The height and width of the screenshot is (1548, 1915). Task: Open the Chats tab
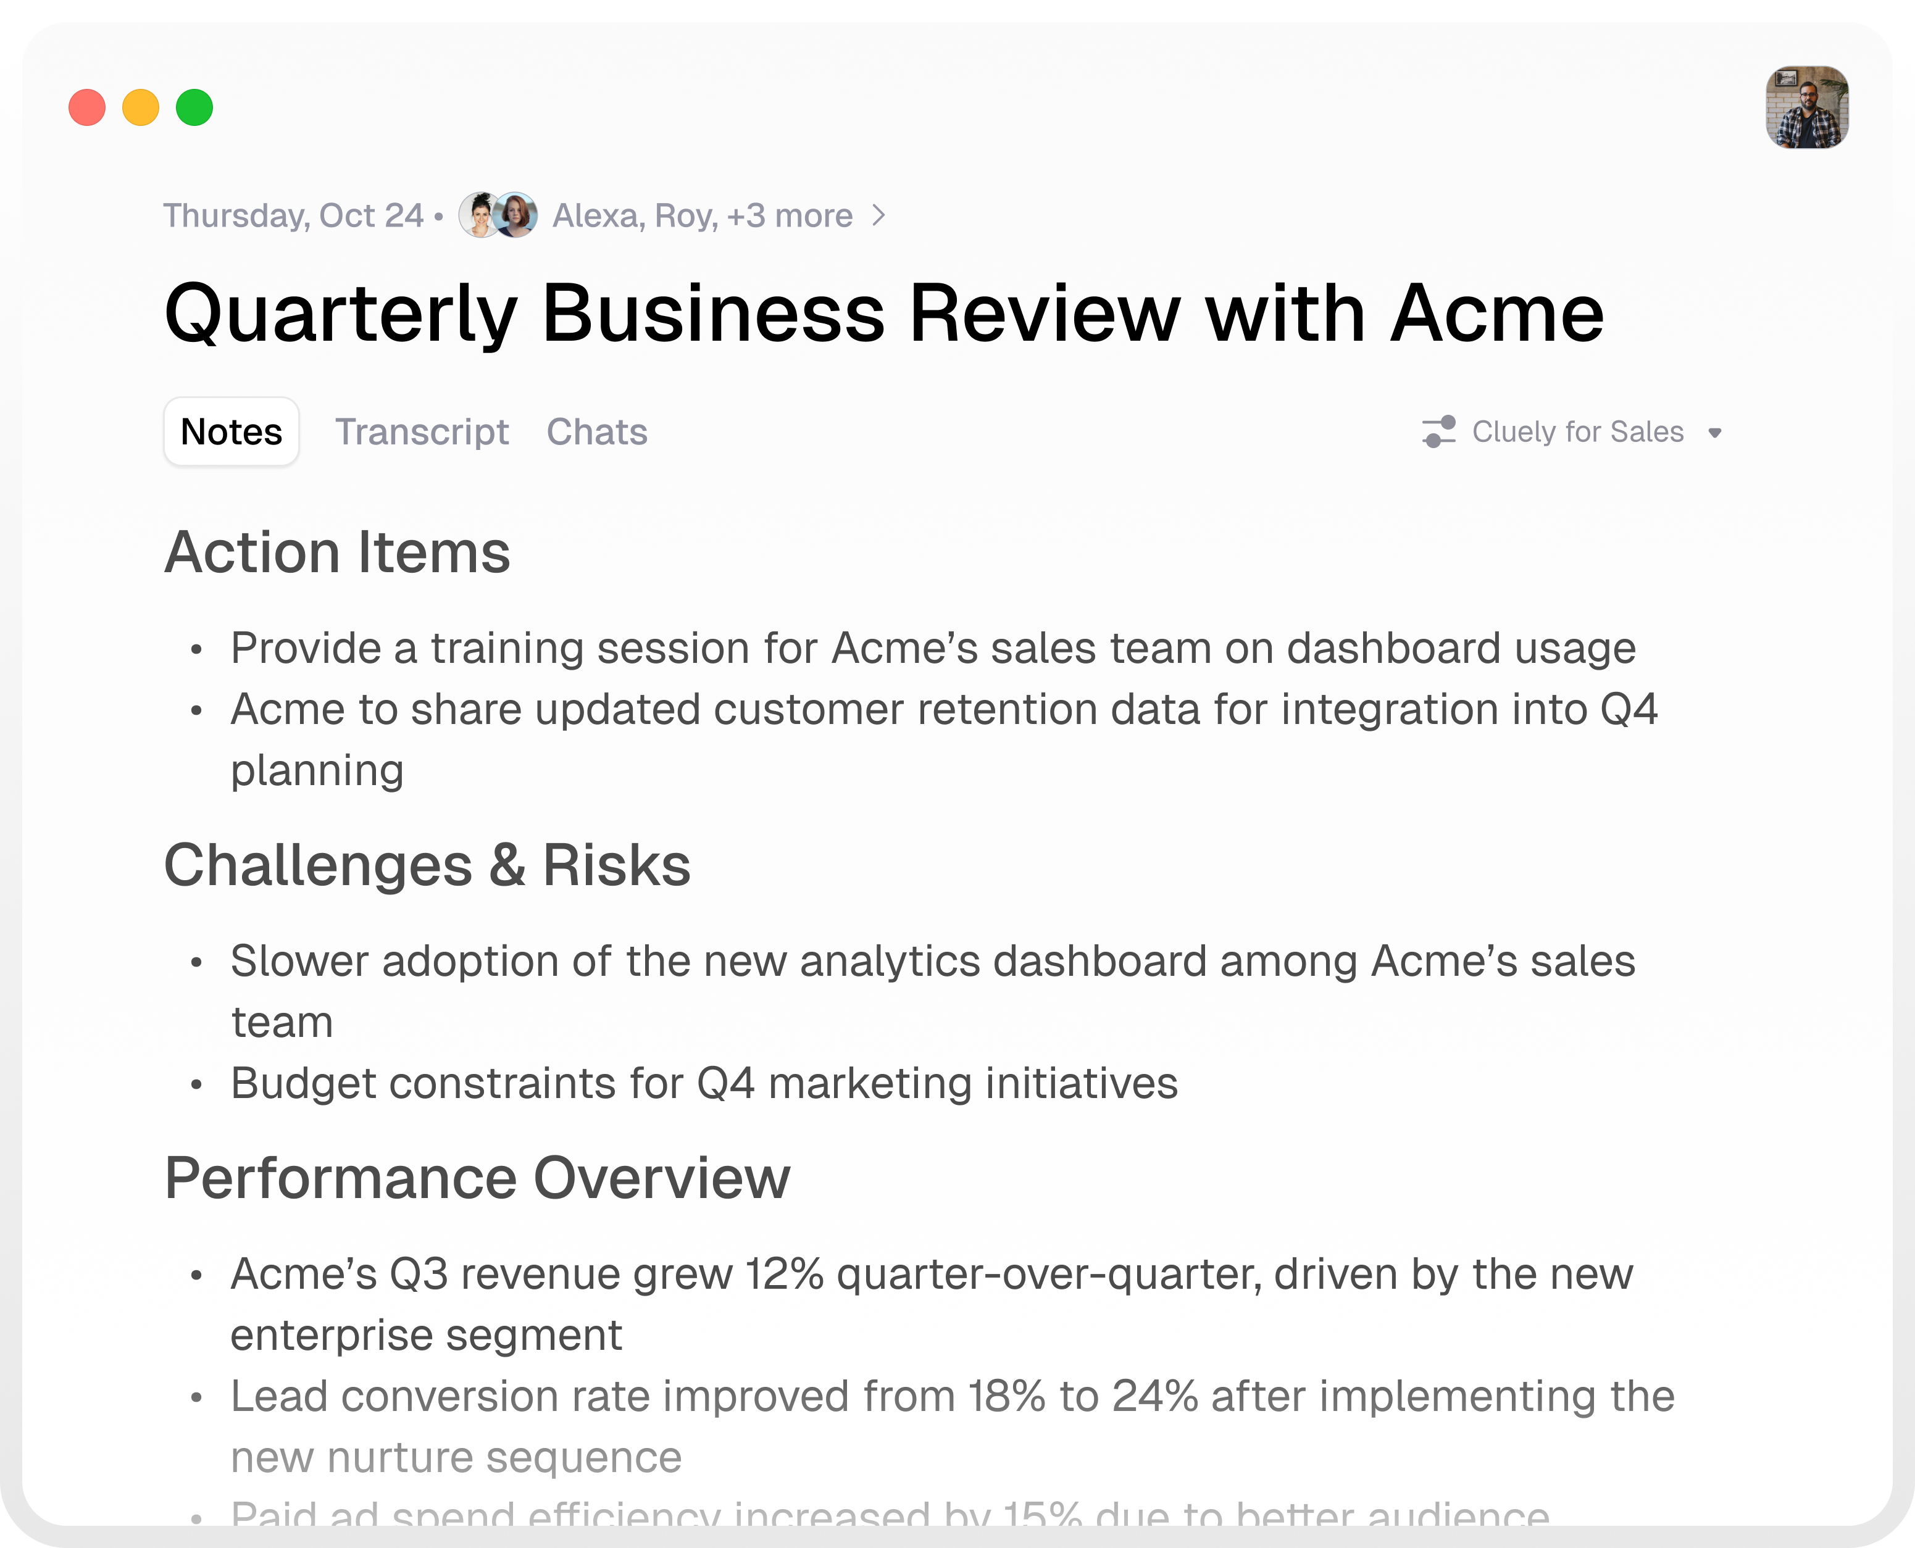597,431
